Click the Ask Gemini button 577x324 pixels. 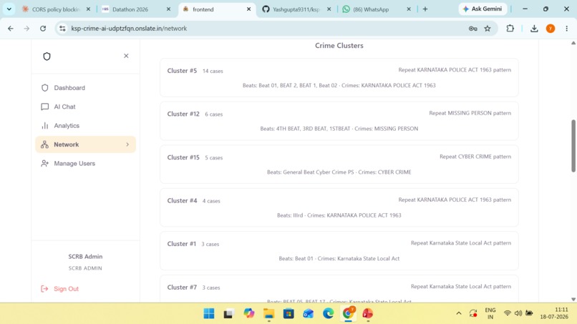483,9
